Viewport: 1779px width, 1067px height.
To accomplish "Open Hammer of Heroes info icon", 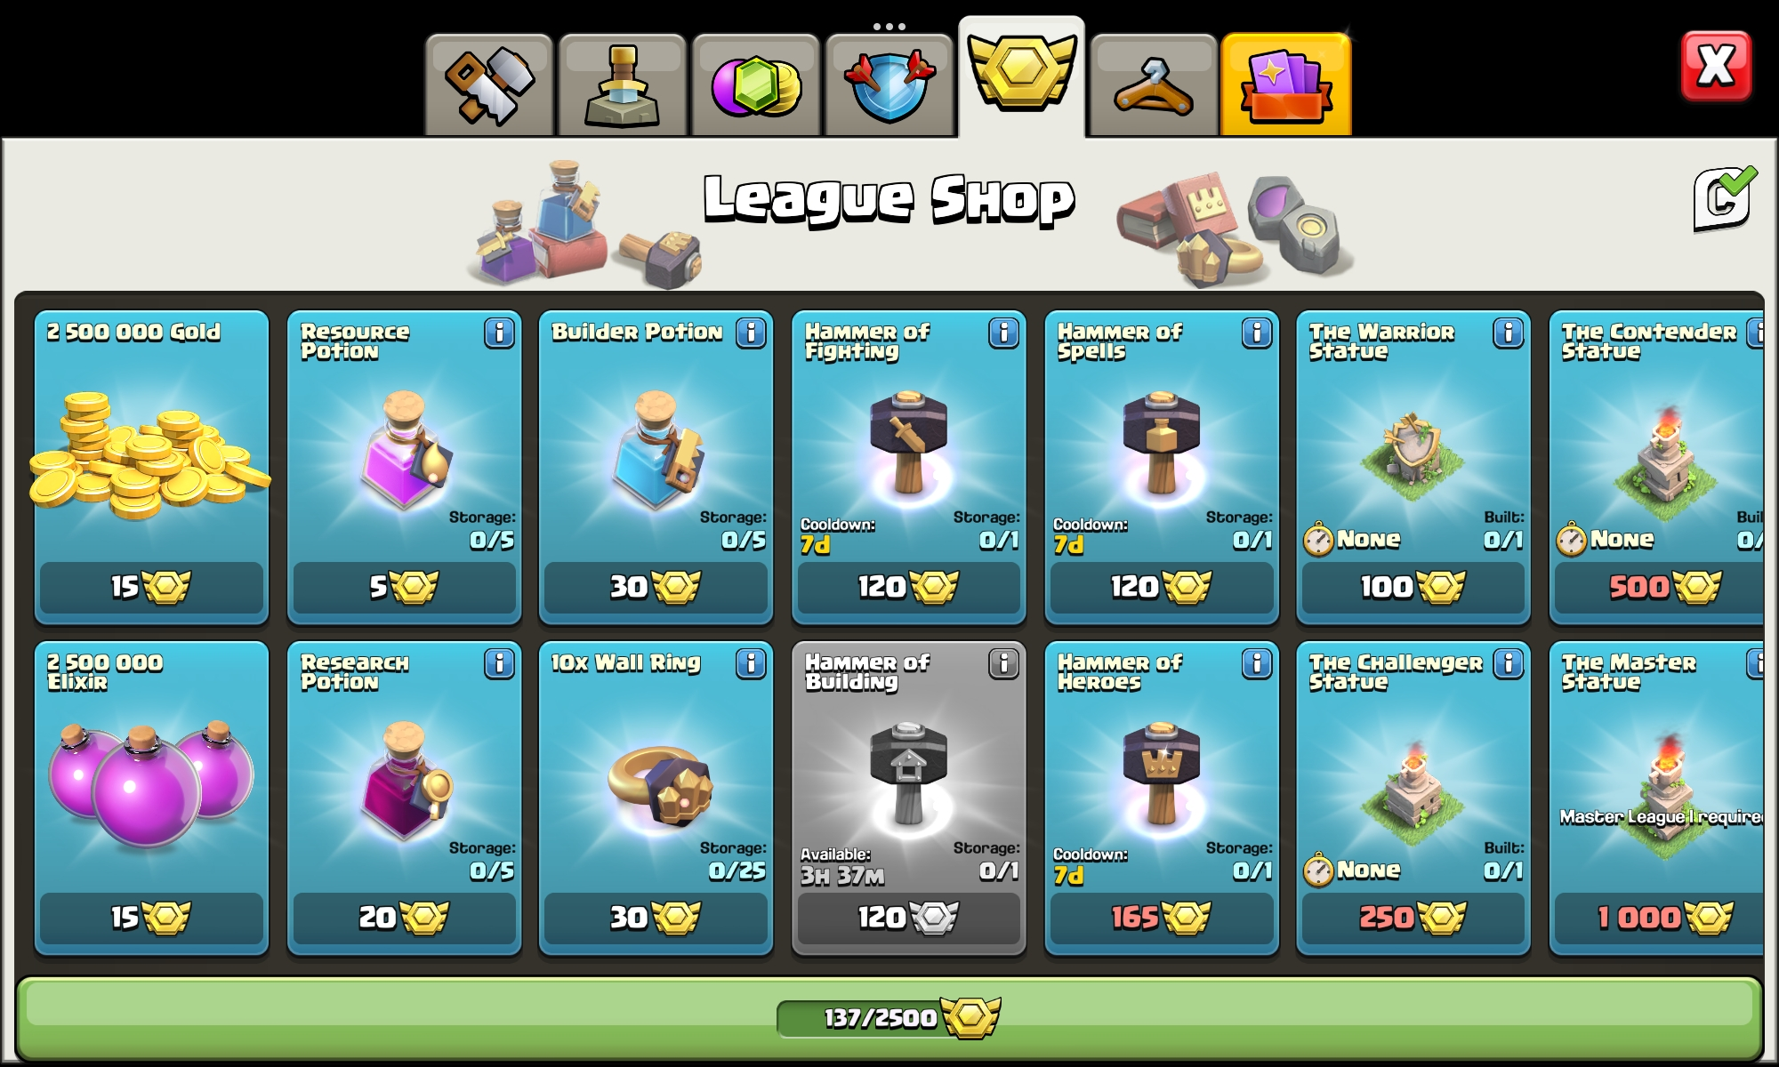I will 1256,664.
